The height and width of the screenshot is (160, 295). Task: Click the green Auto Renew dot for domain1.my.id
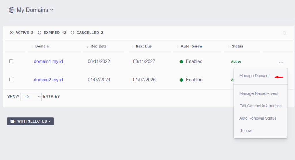(181, 61)
